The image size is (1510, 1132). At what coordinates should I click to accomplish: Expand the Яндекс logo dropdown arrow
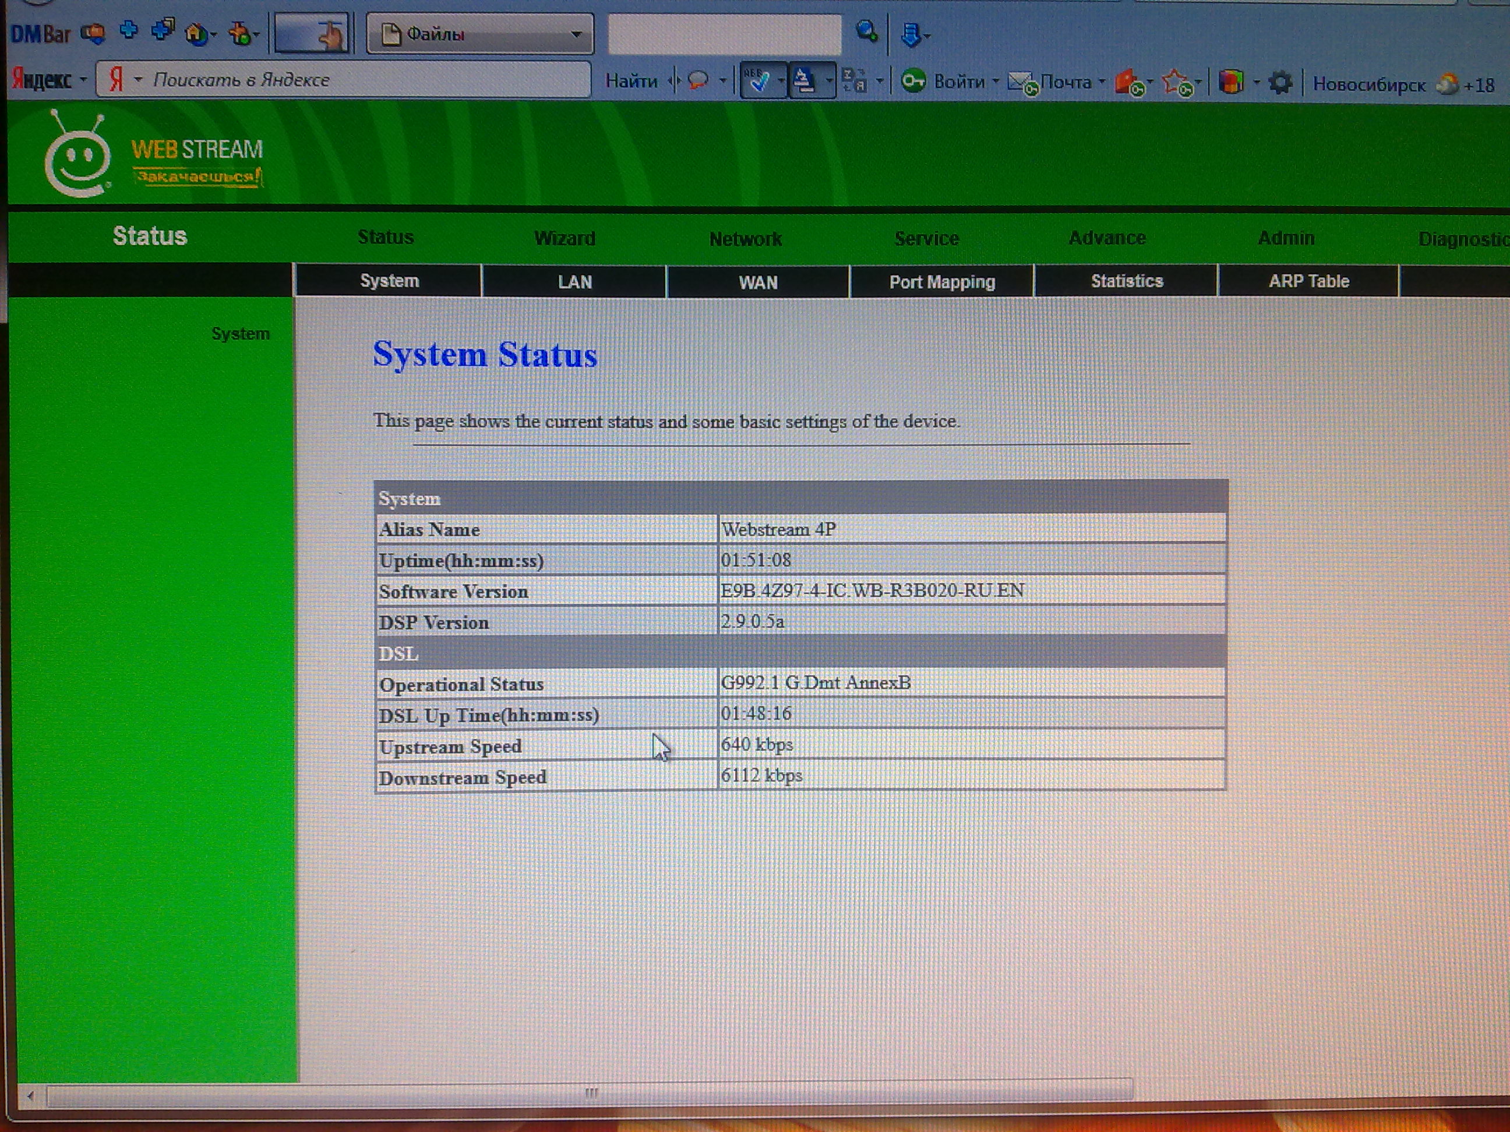coord(83,80)
